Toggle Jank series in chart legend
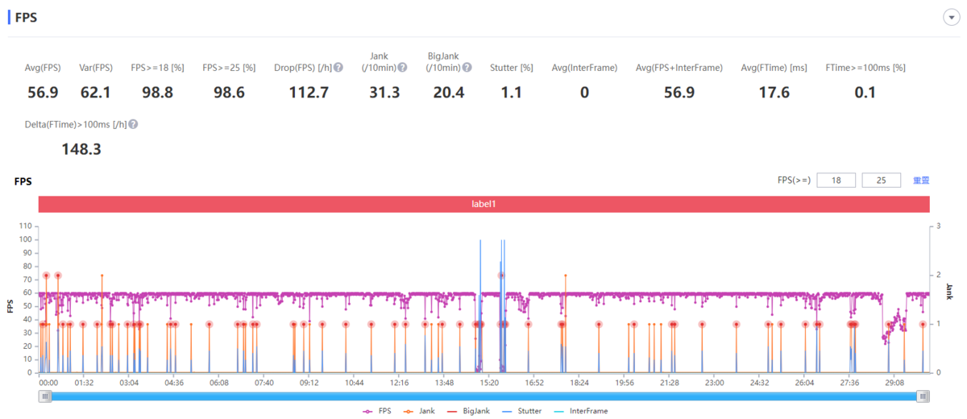Viewport: 967px width, 419px height. point(421,411)
